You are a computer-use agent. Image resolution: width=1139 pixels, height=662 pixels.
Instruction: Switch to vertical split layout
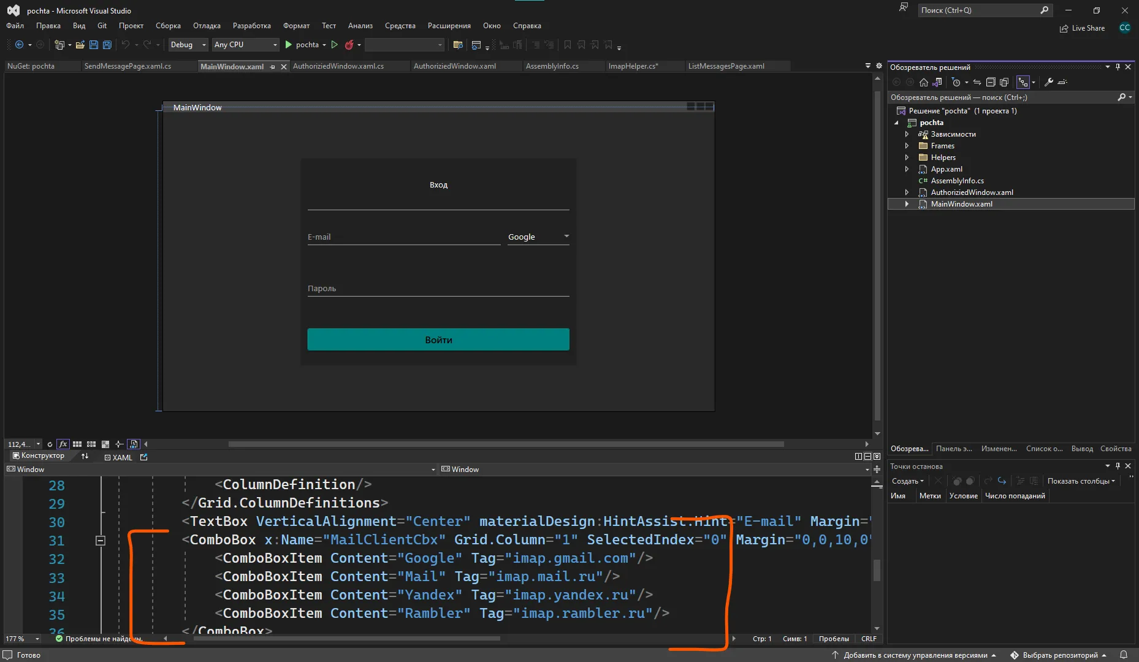[x=859, y=457]
